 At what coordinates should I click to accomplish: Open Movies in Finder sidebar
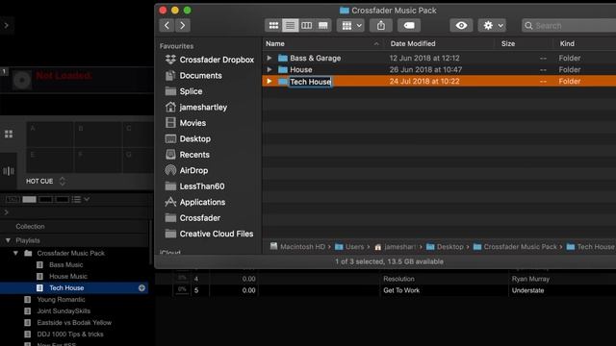[186, 123]
